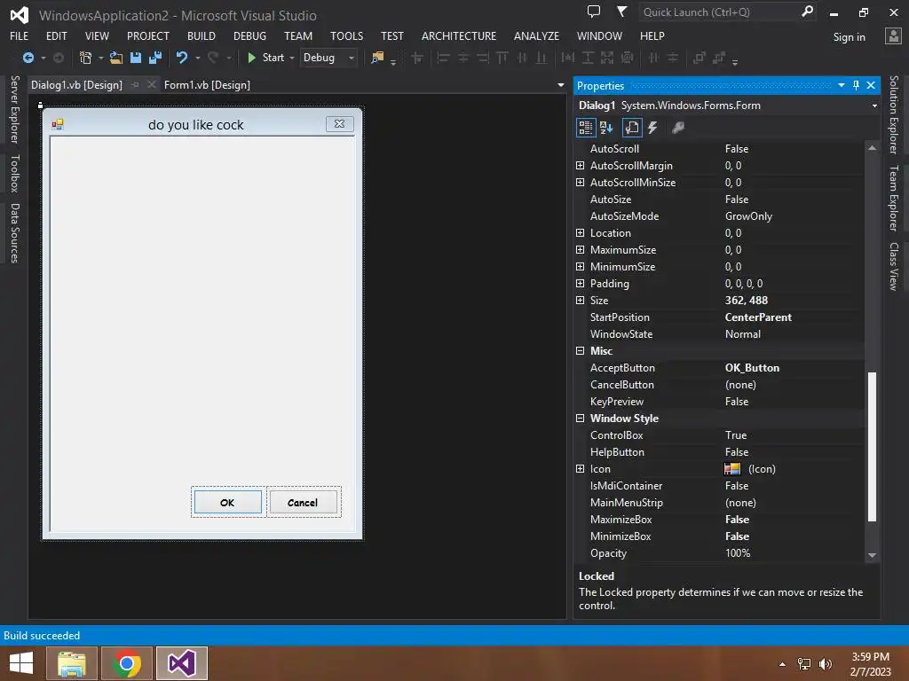Viewport: 909px width, 681px height.
Task: Expand the Size property
Action: 580,300
